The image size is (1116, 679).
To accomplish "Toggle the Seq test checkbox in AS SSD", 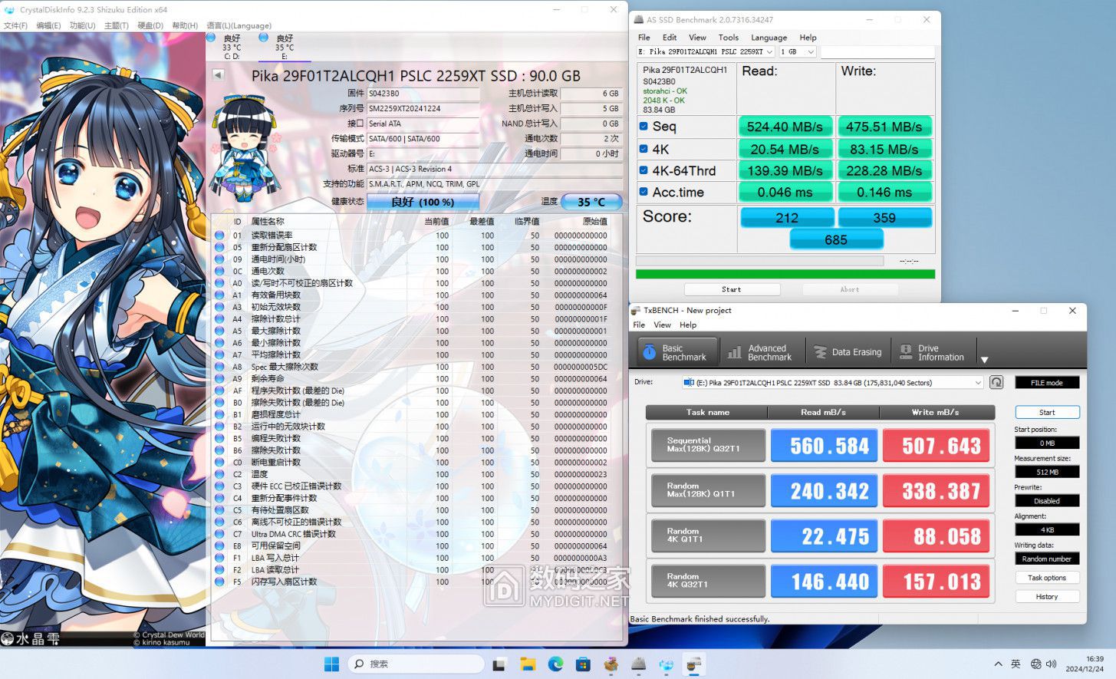I will 644,127.
